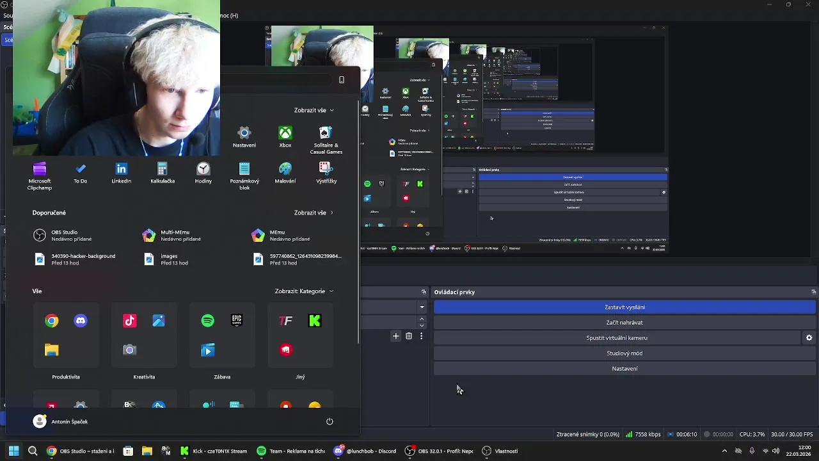Open Movies app in Zábava group
This screenshot has height=461, width=819.
point(208,350)
